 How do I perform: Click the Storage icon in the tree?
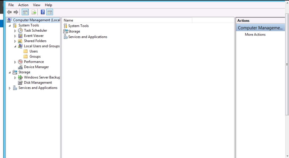15,72
